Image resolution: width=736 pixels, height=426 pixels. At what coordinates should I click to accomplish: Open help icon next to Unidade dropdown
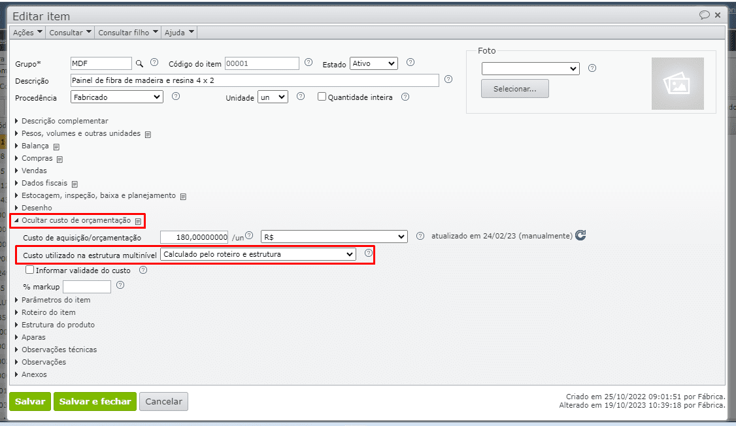[301, 96]
